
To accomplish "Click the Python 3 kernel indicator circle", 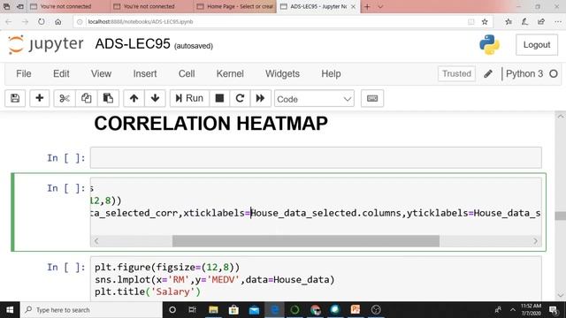I will coord(554,74).
